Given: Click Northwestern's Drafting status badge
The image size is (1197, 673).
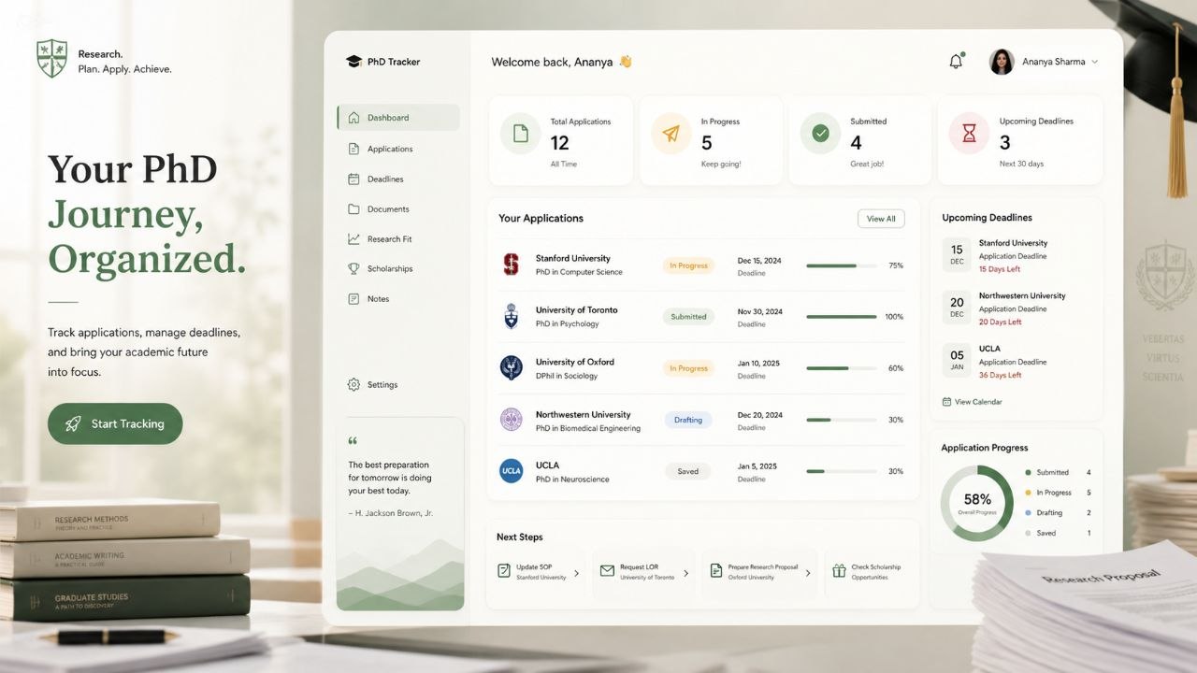Looking at the screenshot, I should click(688, 420).
